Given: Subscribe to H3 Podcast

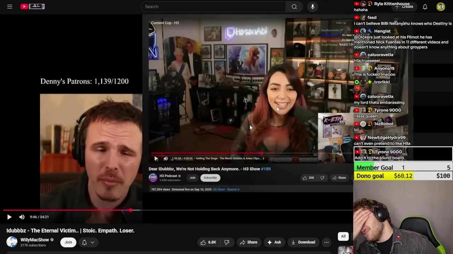Looking at the screenshot, I should (210, 178).
